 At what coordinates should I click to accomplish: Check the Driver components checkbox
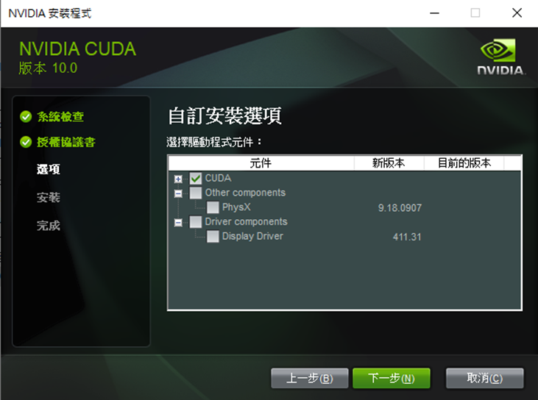196,222
